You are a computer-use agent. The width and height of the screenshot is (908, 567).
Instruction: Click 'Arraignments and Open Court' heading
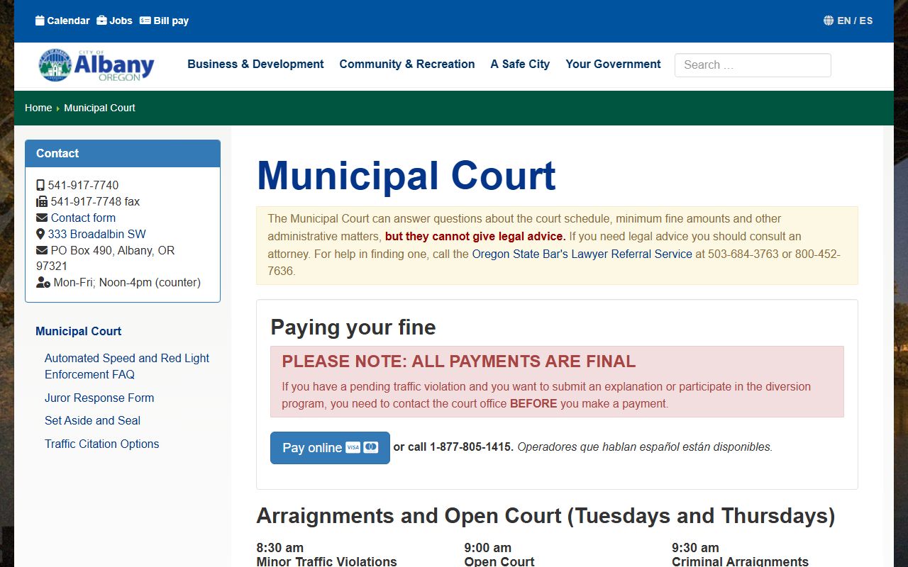click(x=546, y=515)
